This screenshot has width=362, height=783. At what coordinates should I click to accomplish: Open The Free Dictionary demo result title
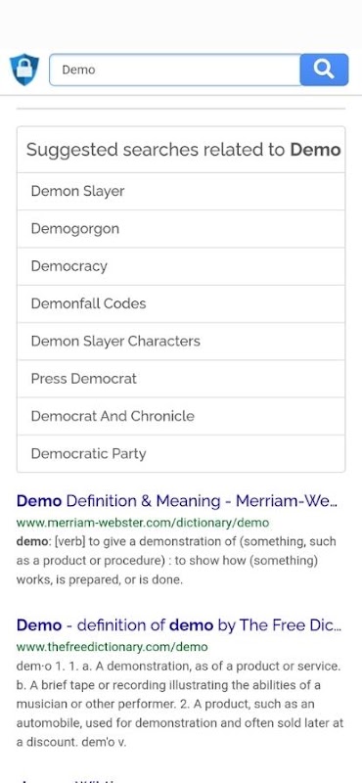point(179,624)
